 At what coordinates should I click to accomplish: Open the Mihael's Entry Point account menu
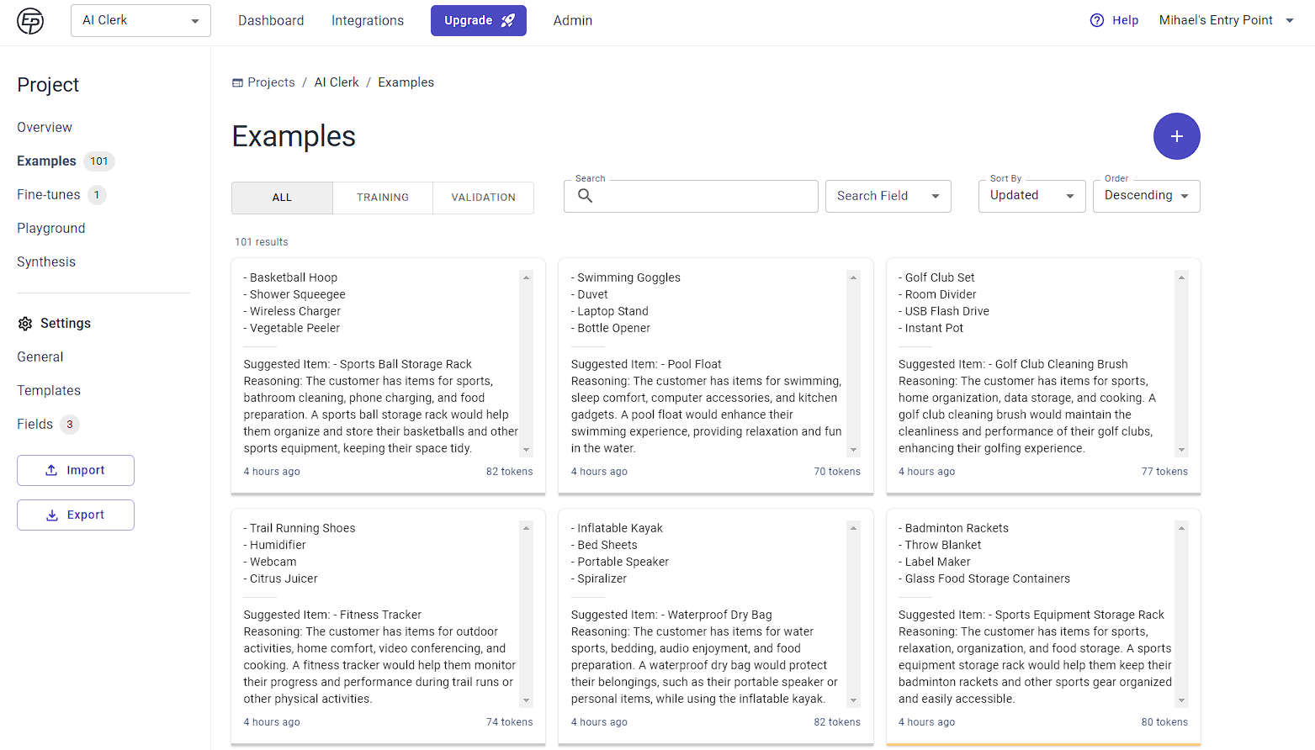(1226, 20)
